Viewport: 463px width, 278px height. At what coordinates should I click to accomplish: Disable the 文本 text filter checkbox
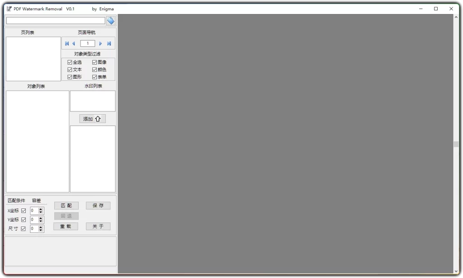[x=69, y=69]
